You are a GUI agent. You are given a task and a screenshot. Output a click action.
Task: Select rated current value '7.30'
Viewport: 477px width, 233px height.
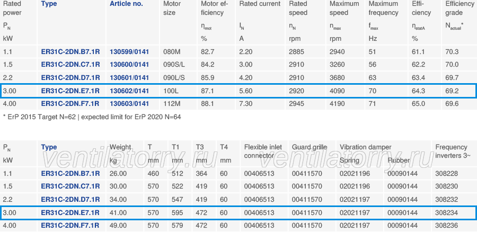tap(246, 104)
